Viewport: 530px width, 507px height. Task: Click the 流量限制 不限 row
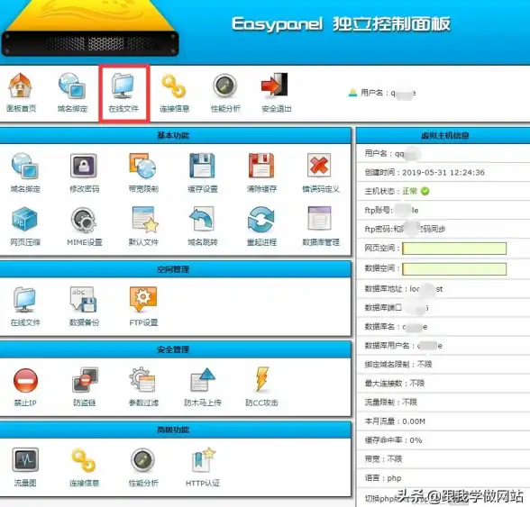[443, 403]
